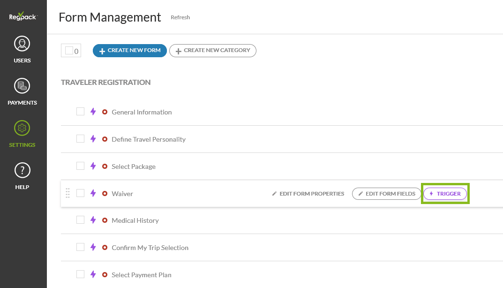The image size is (503, 288).
Task: Tick the General Information checkbox
Action: click(81, 112)
